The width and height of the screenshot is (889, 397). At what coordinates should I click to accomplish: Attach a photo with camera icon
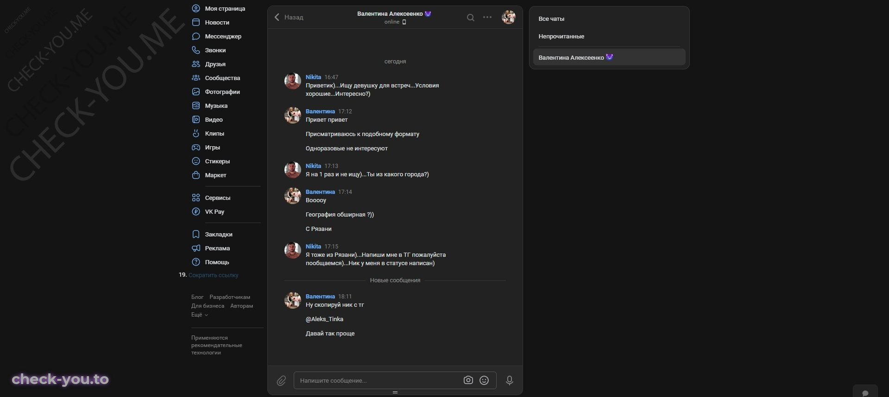[x=468, y=380]
